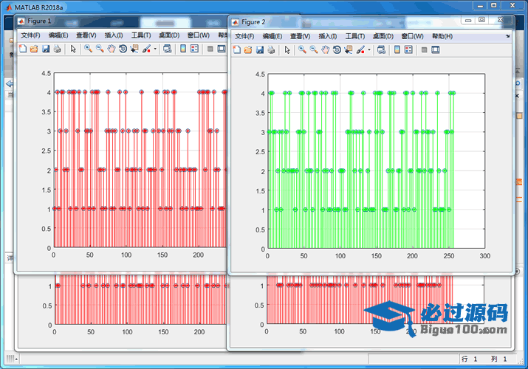Select the Pan hand tool in Figure 2
The width and height of the screenshot is (528, 369).
326,50
